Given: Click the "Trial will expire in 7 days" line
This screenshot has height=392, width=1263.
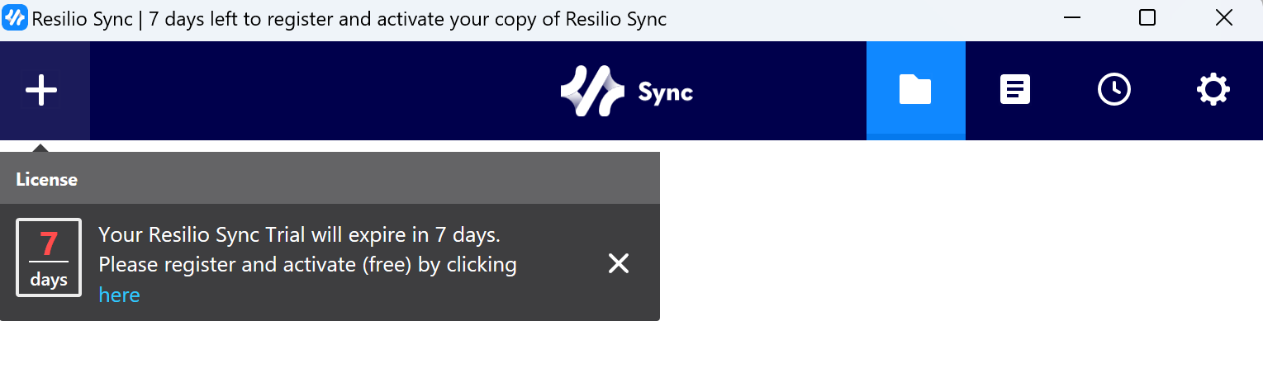Looking at the screenshot, I should (300, 234).
